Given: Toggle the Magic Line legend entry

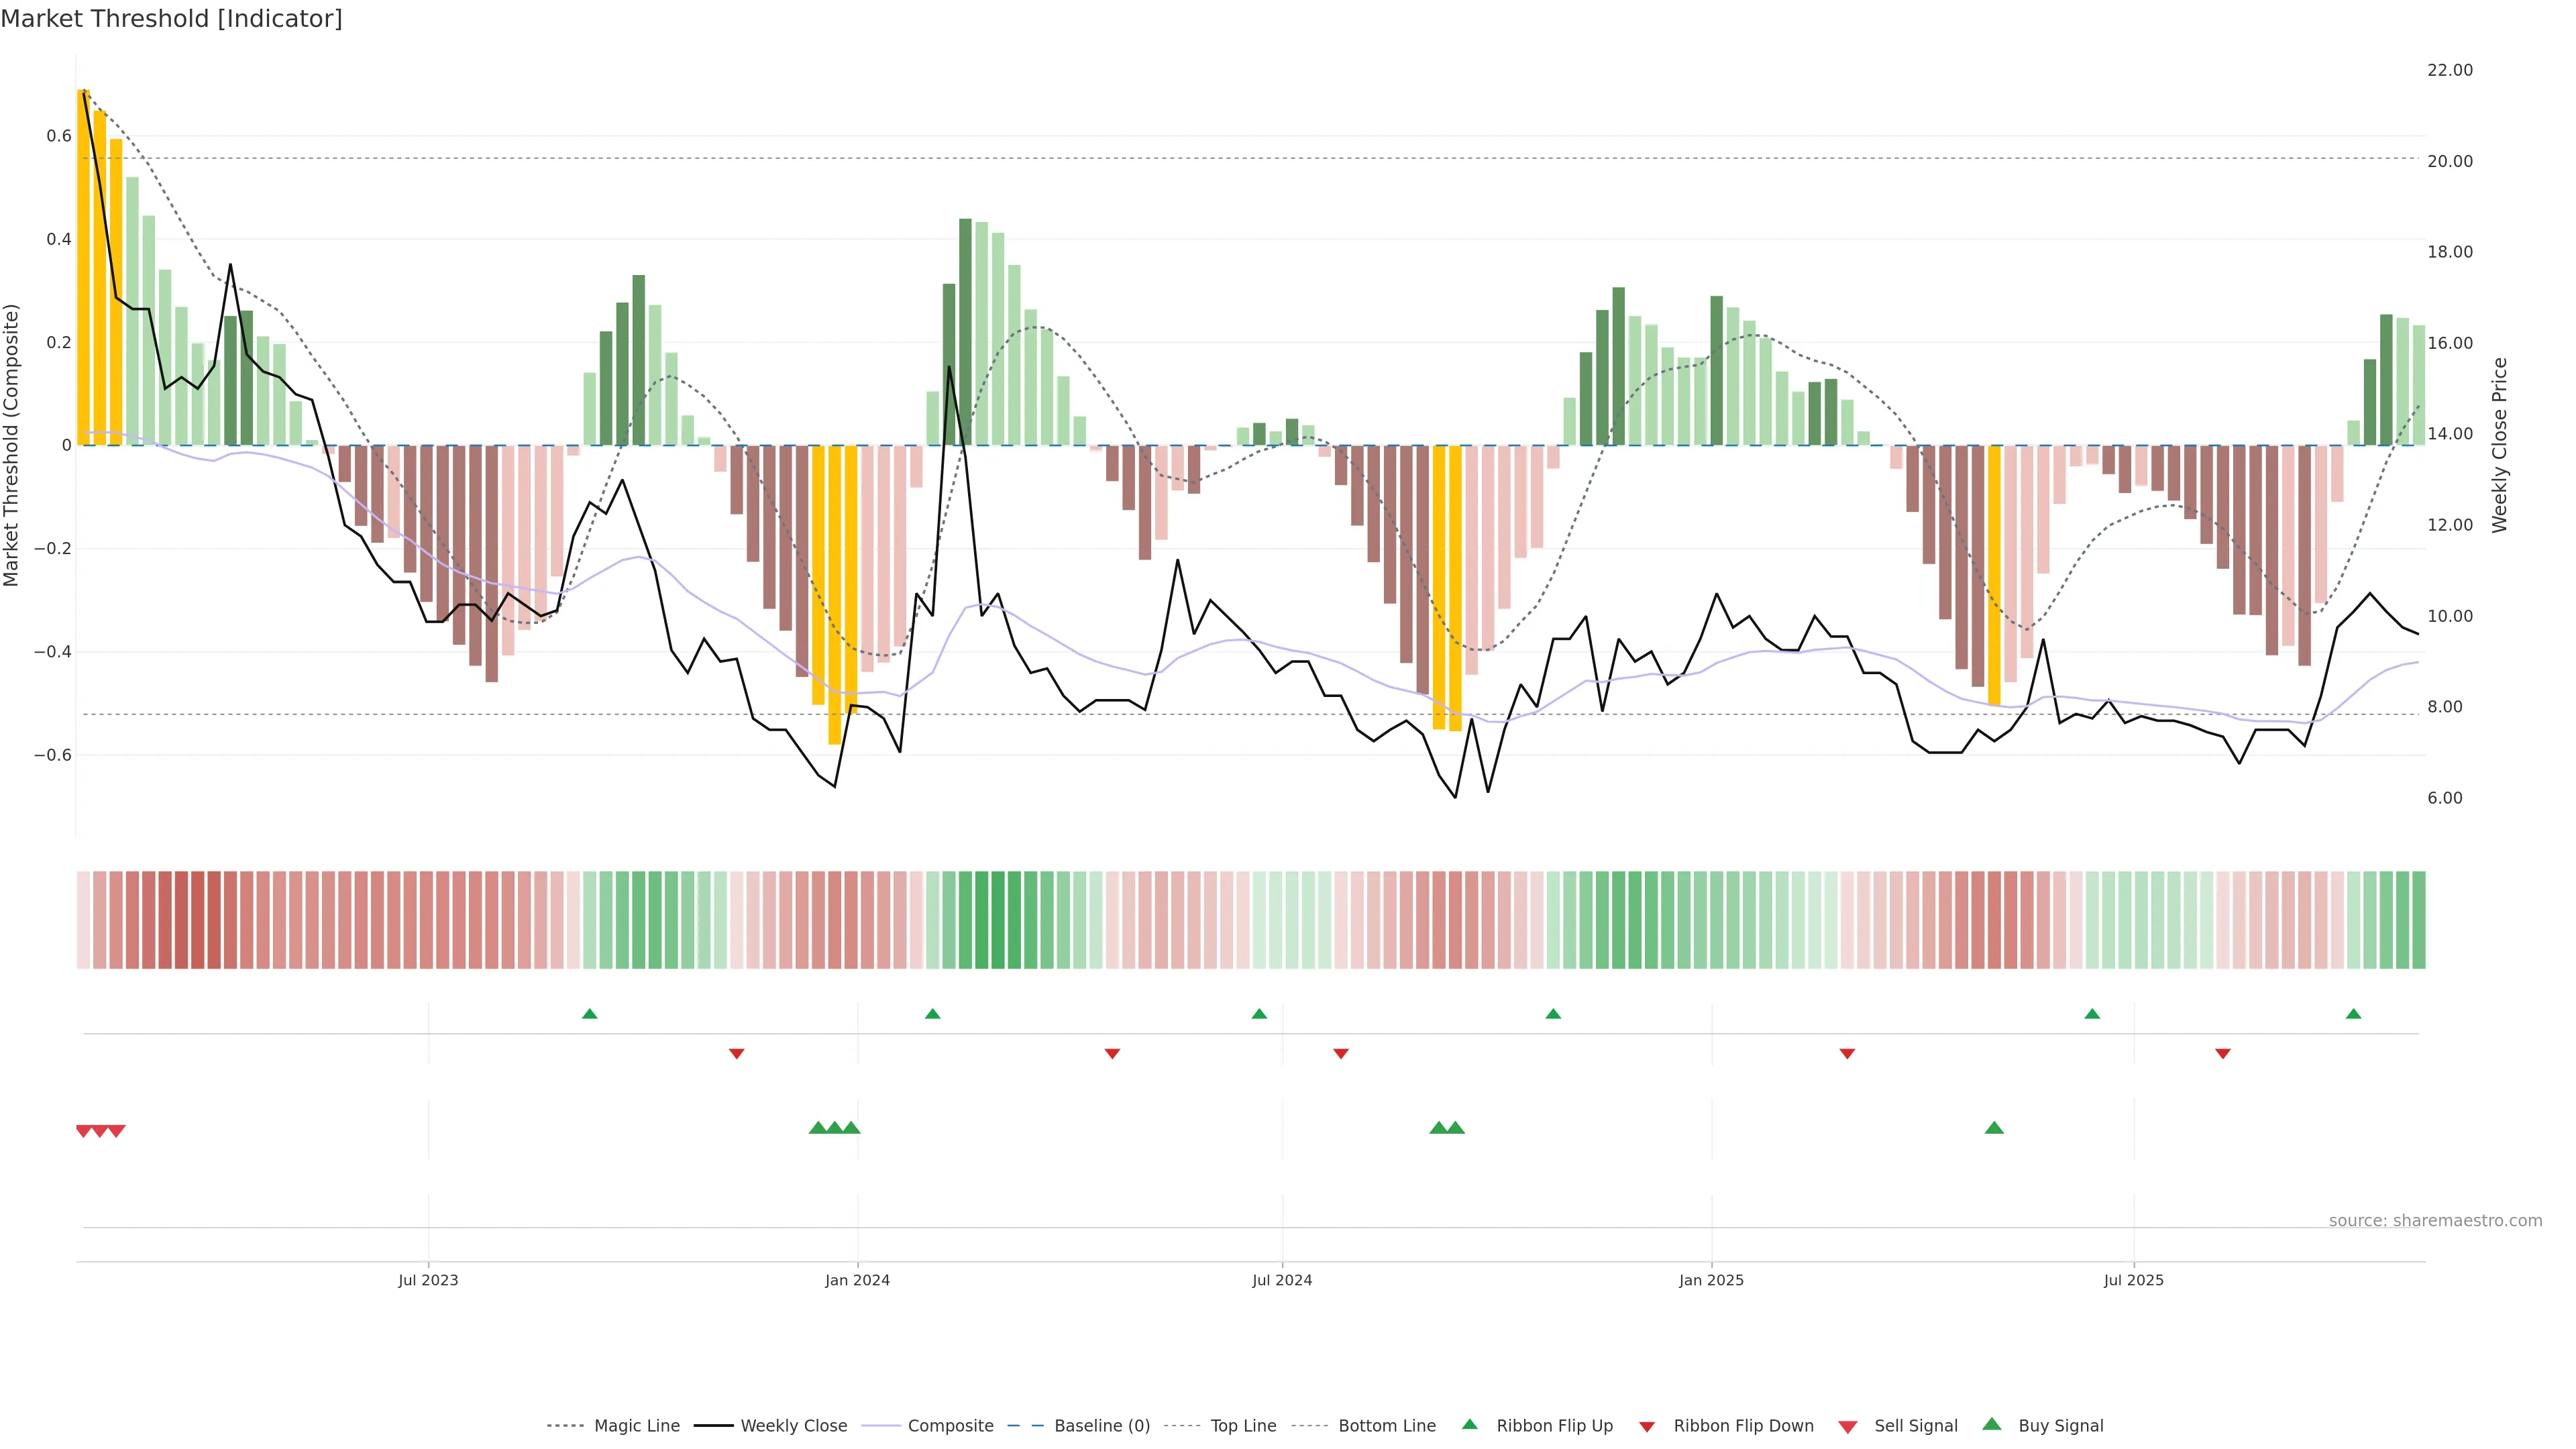Looking at the screenshot, I should pyautogui.click(x=636, y=1426).
